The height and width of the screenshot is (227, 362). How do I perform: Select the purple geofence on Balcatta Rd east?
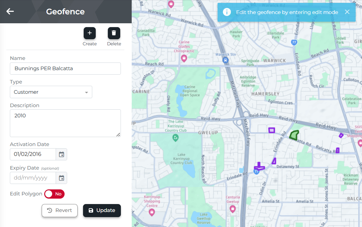[338, 150]
